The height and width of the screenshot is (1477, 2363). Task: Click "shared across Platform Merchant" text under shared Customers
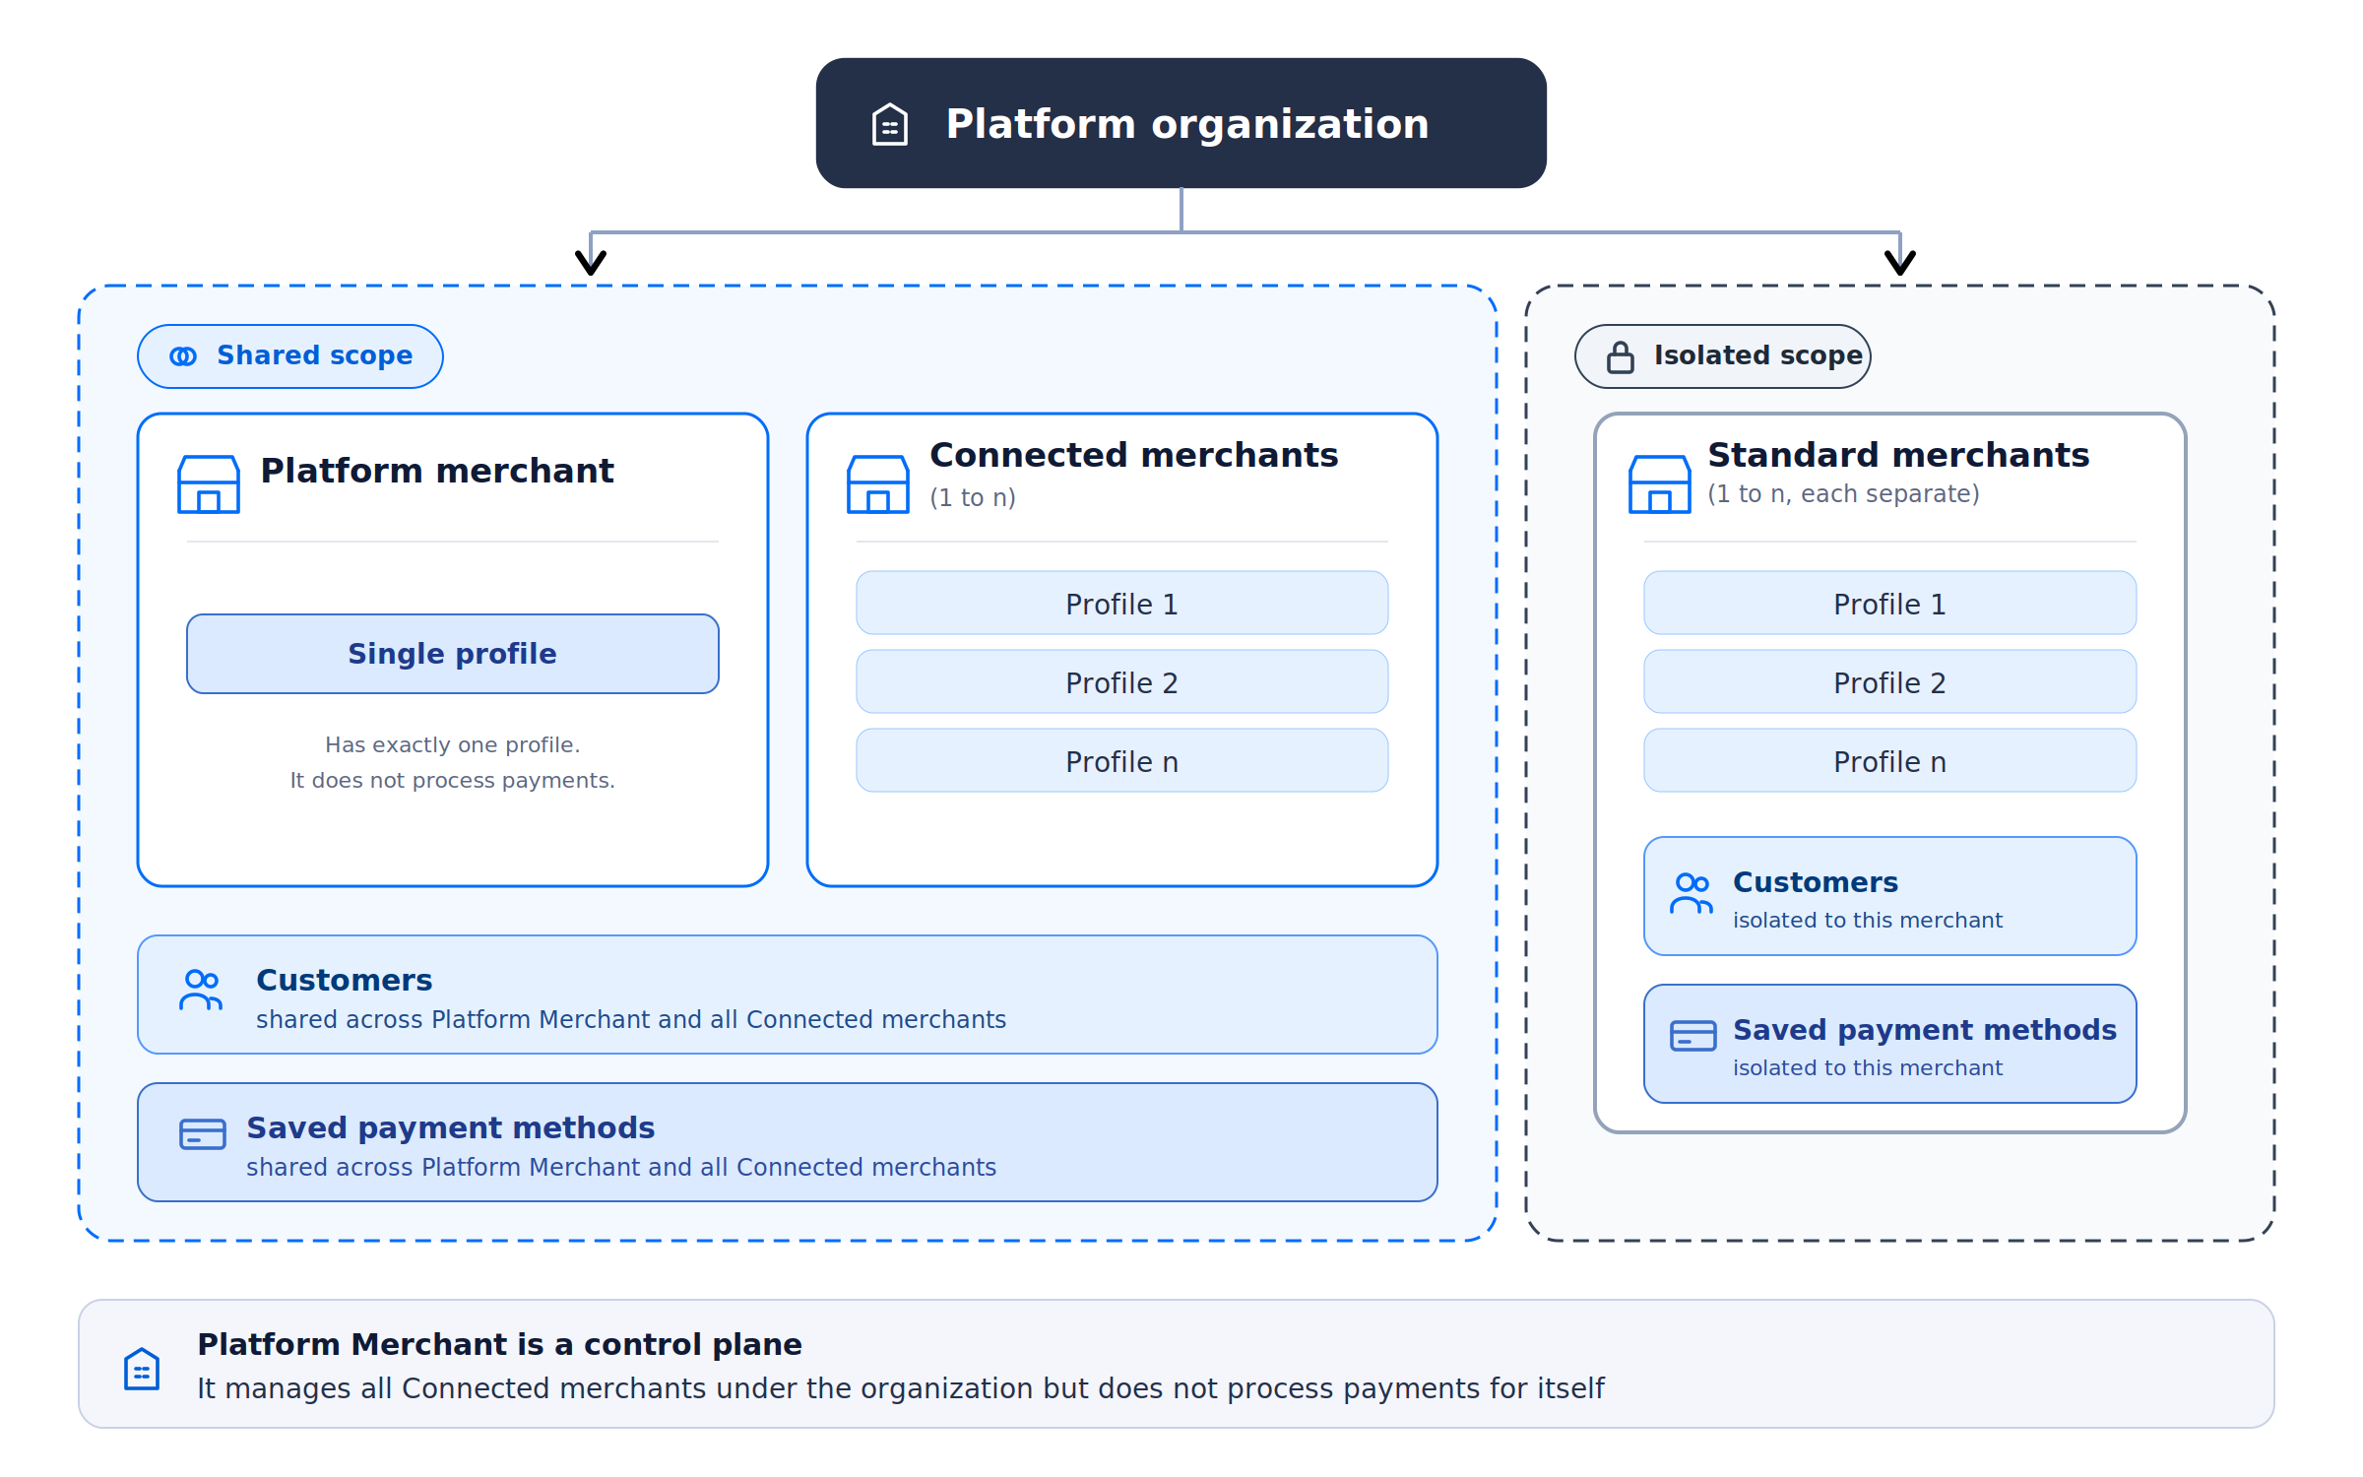pyautogui.click(x=631, y=1020)
